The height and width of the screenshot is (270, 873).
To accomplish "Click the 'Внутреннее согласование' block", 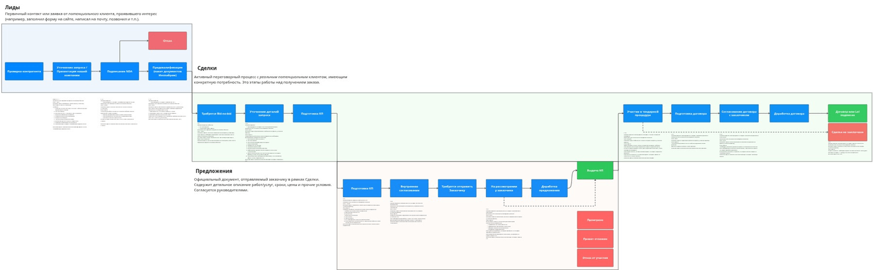I will 409,188.
